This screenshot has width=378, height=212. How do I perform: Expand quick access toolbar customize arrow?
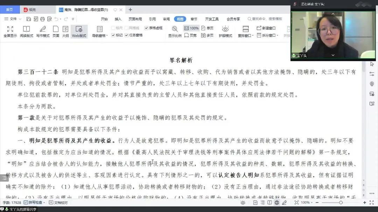pos(73,19)
